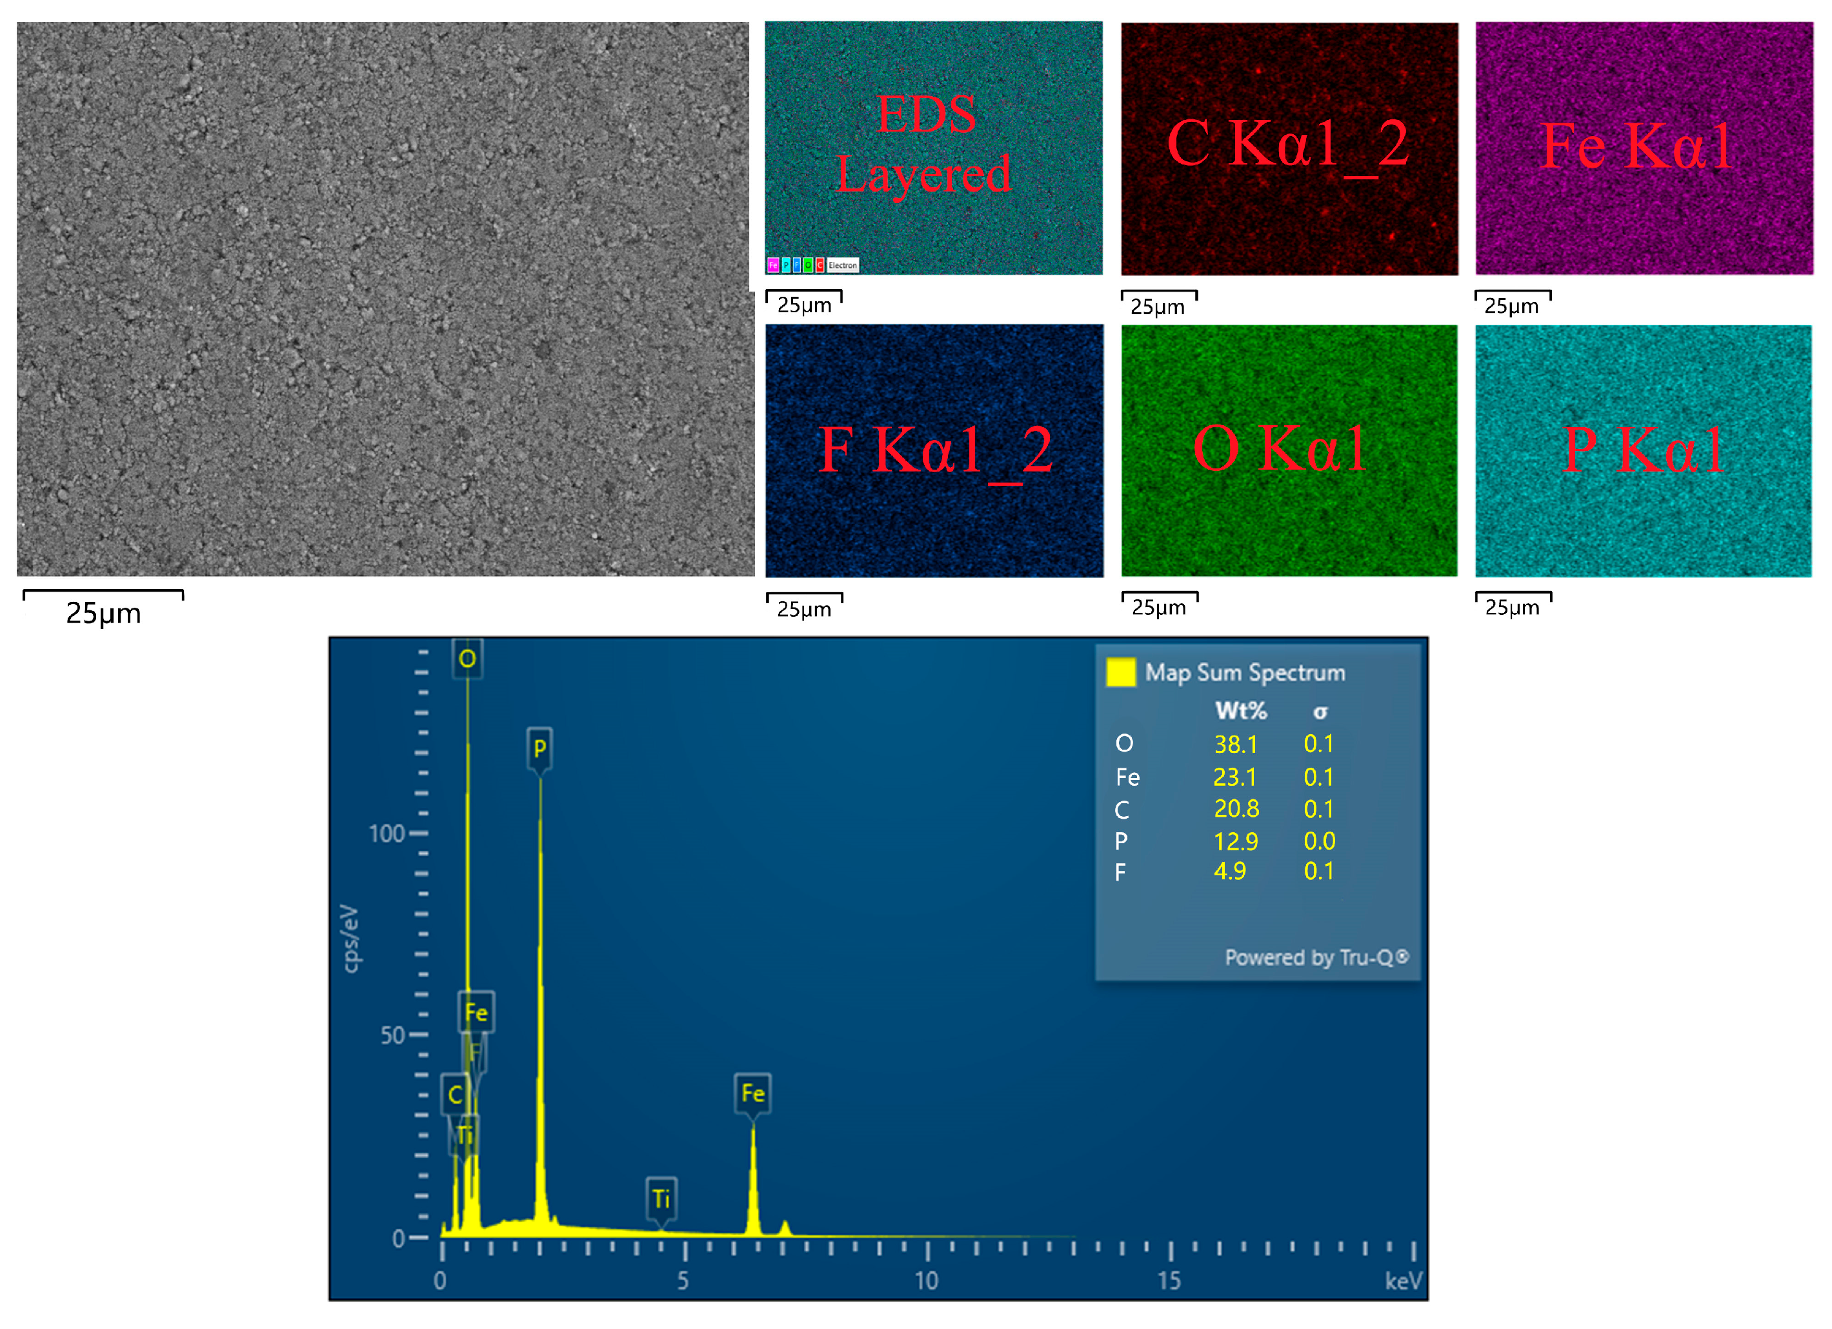
Task: Select the Ti marker near 4.5 keV
Action: pyautogui.click(x=661, y=1198)
